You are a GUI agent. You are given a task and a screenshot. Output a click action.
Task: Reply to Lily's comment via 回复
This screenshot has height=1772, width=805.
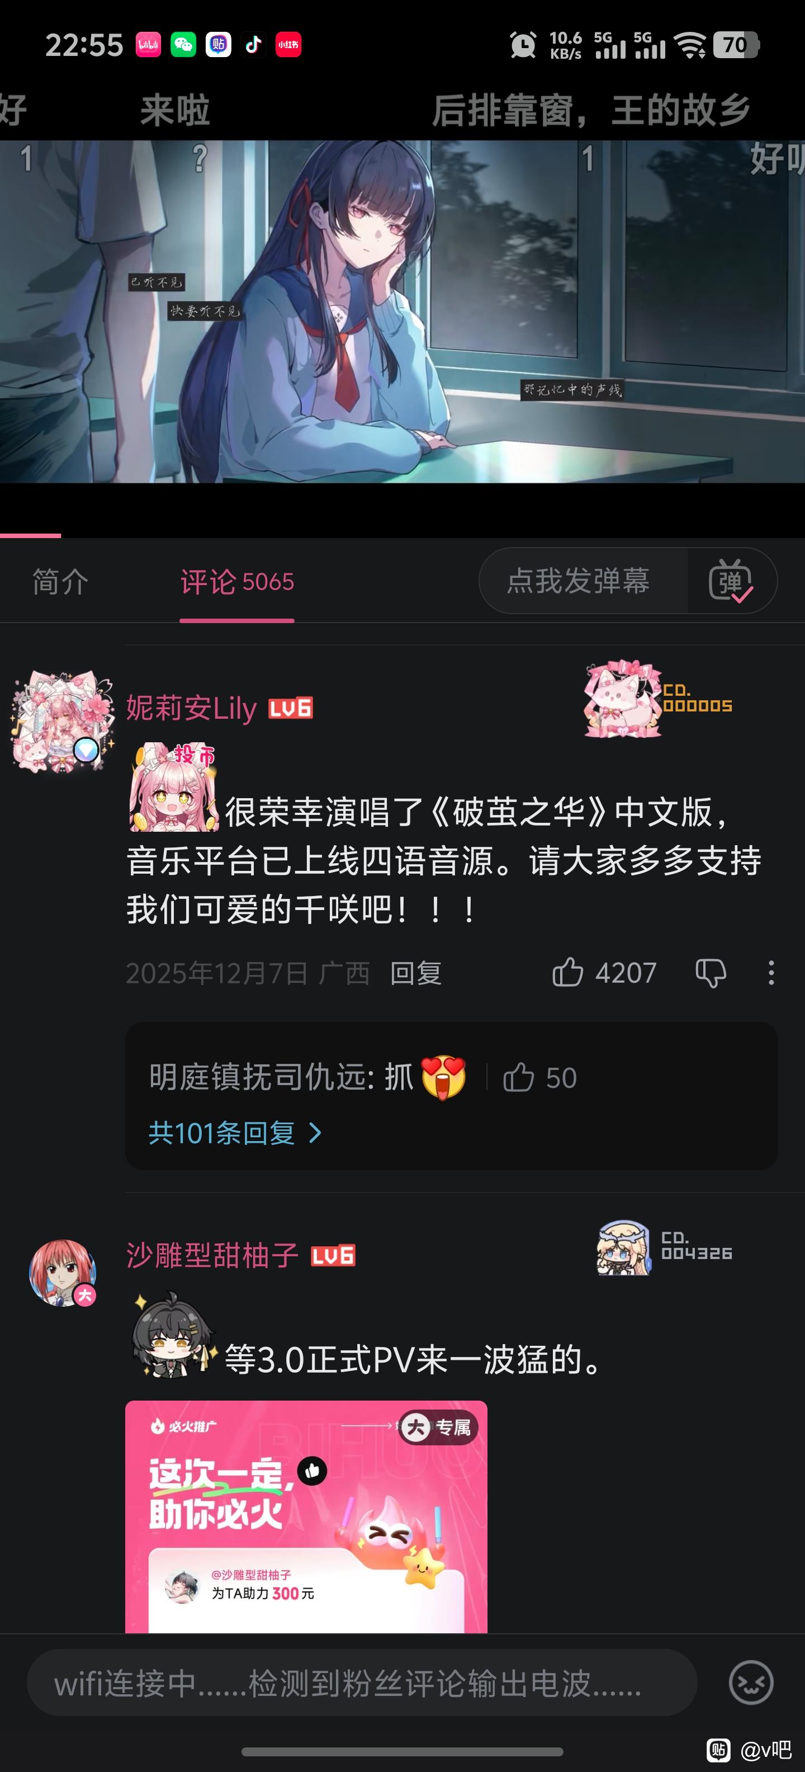click(416, 973)
